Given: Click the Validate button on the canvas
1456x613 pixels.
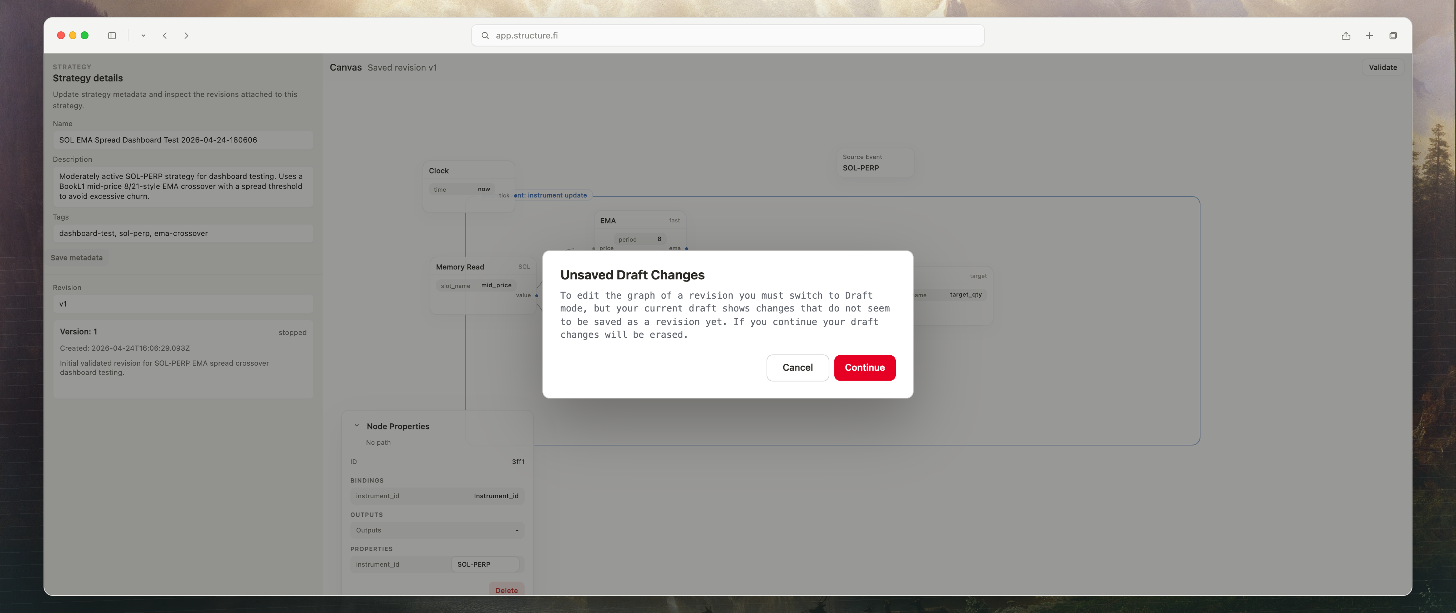Looking at the screenshot, I should (1382, 67).
